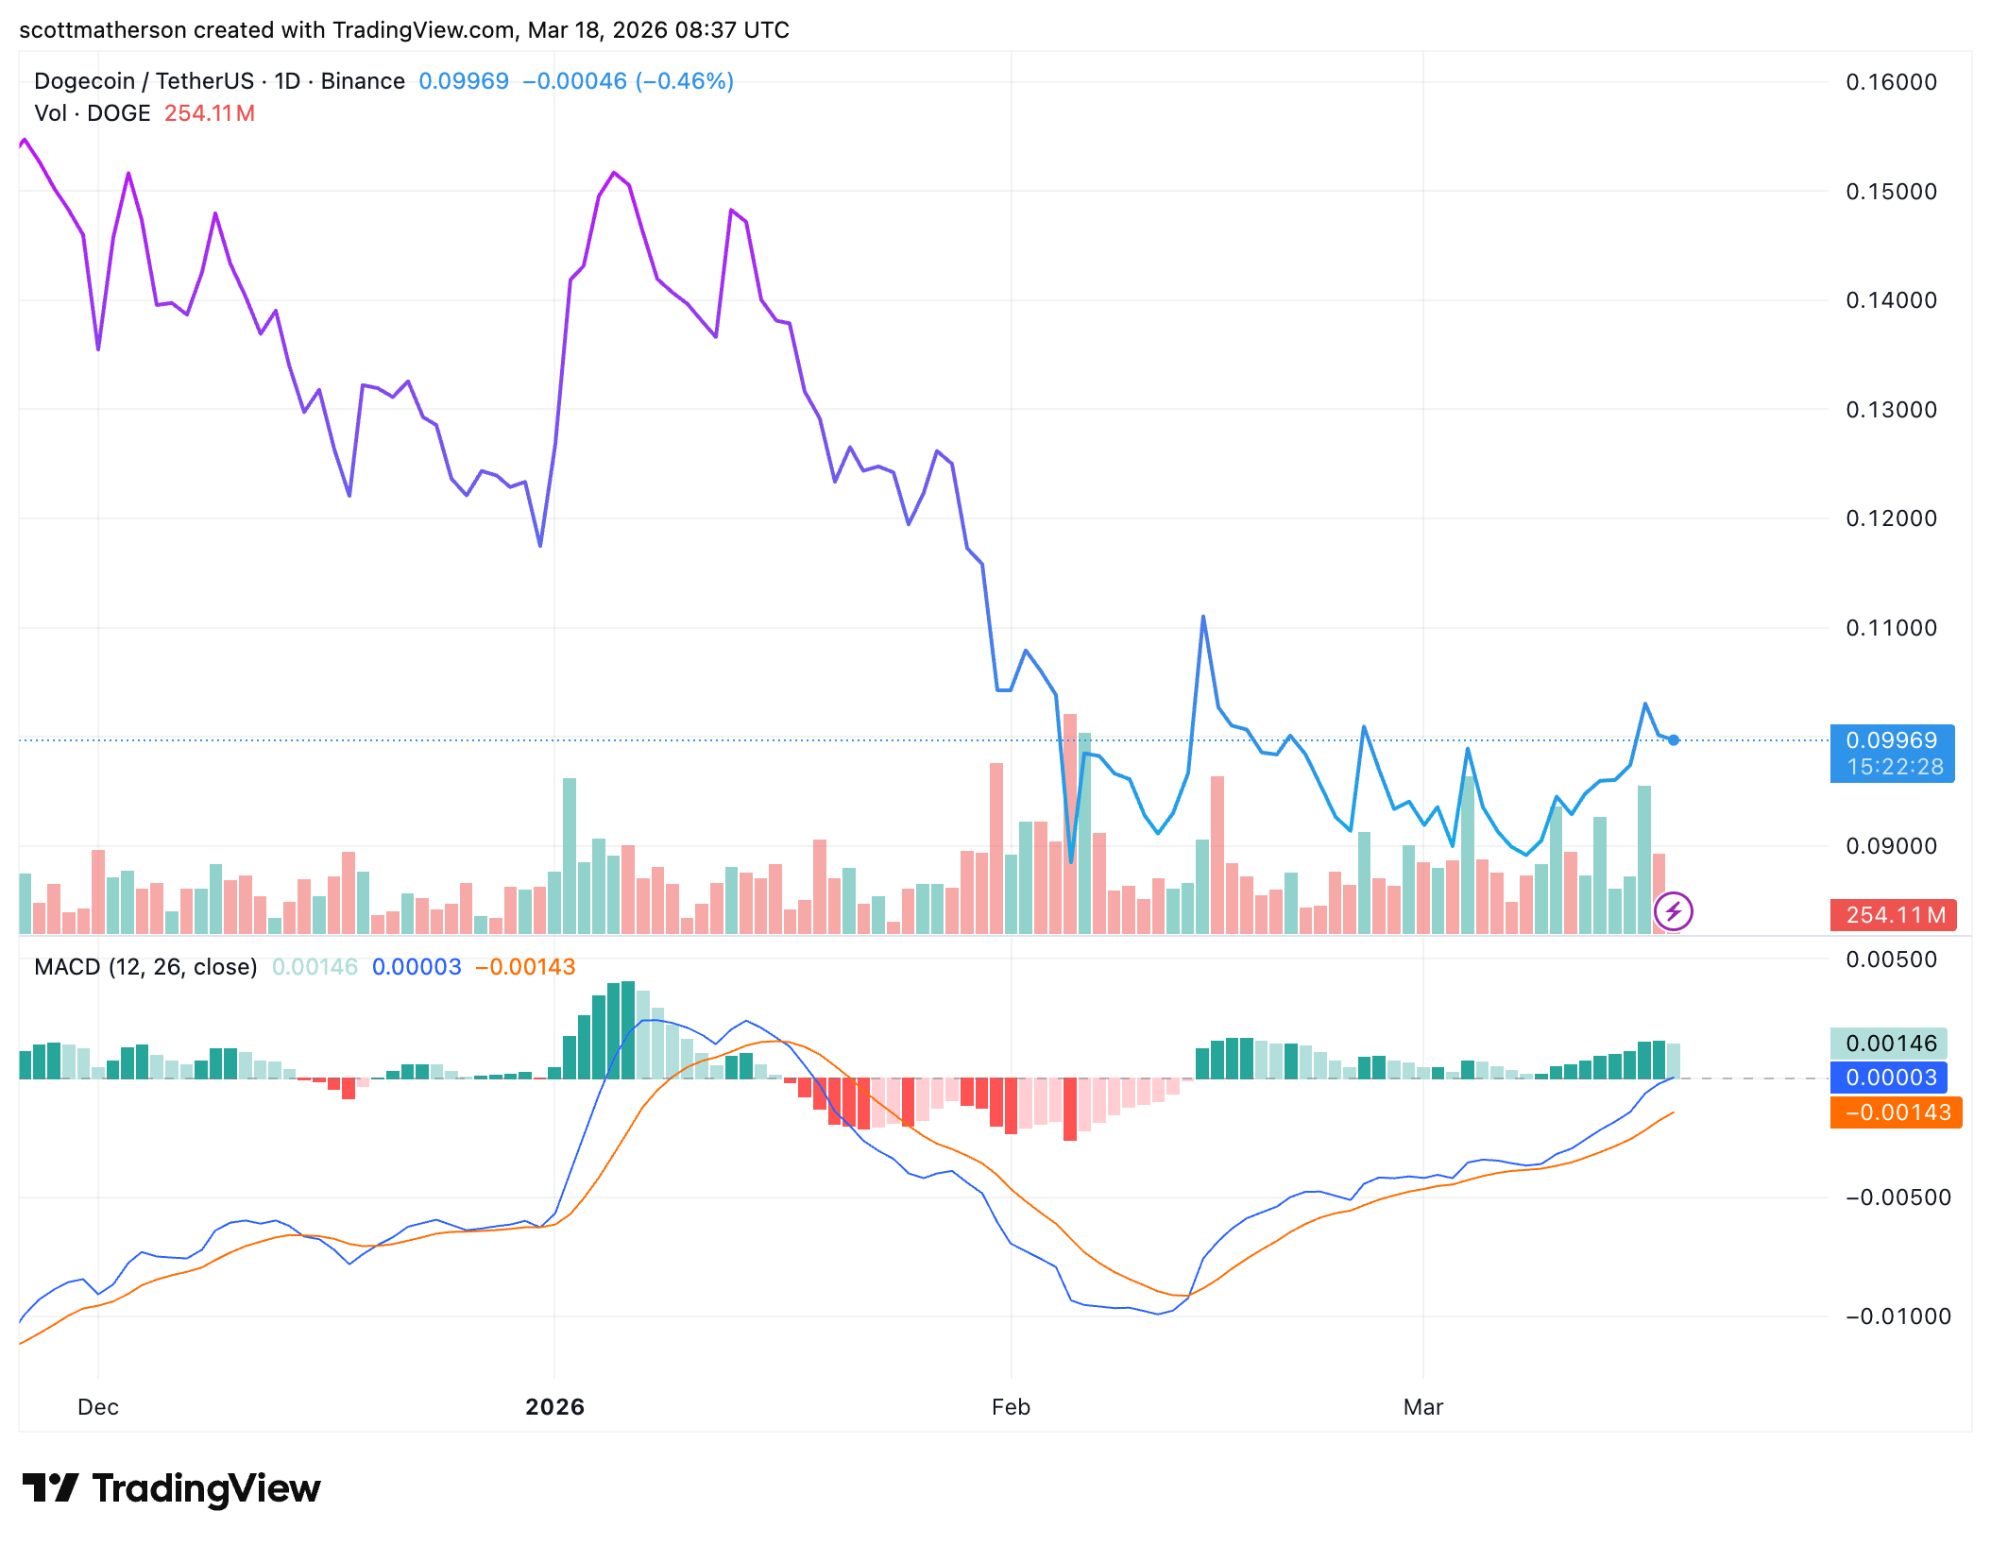Click the TradingView wordmark text
Image resolution: width=1991 pixels, height=1545 pixels.
(206, 1488)
